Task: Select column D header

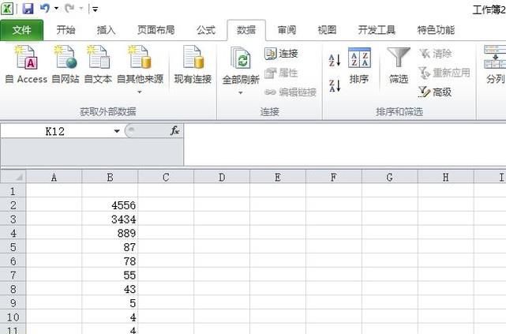Action: (222, 177)
